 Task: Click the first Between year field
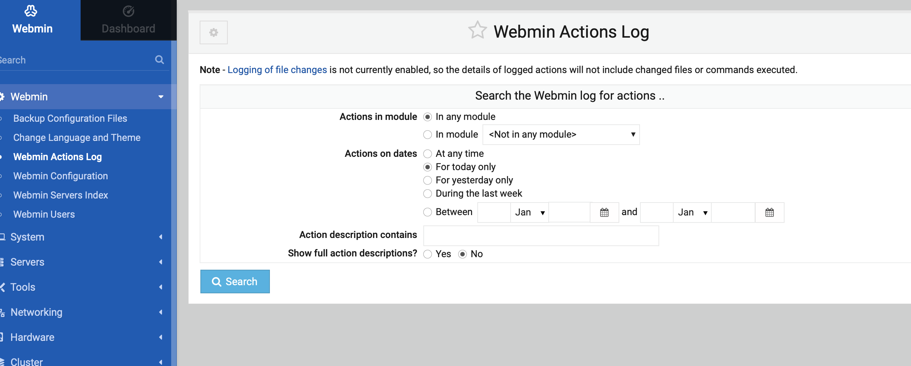[569, 213]
